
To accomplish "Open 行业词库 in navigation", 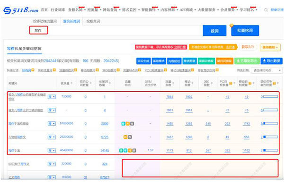I will 58,10.
